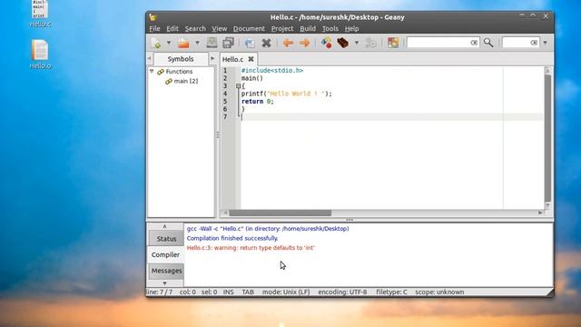Reload the current file icon
This screenshot has height=327, width=581.
(250, 43)
